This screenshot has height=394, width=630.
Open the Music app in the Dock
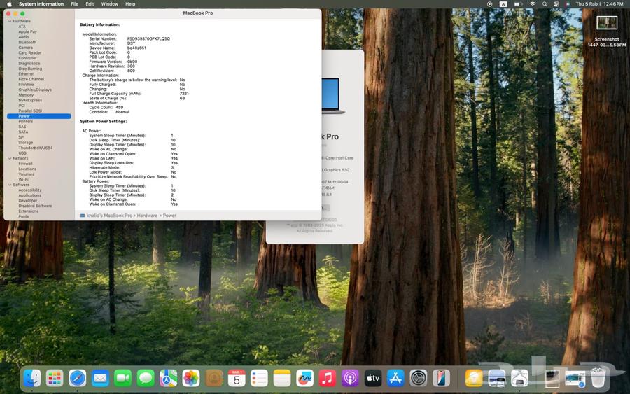[328, 378]
